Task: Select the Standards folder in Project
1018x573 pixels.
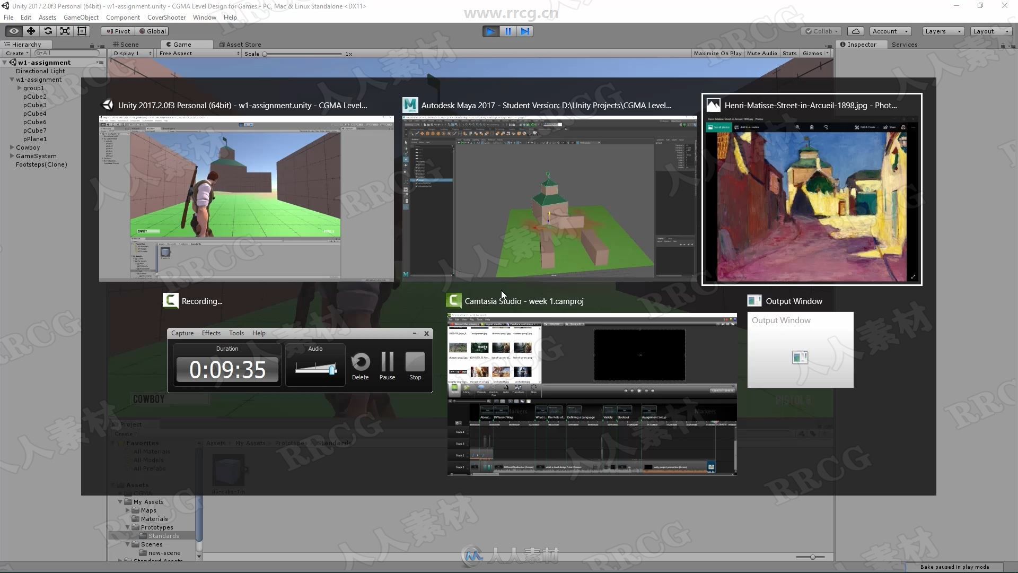Action: coord(163,536)
